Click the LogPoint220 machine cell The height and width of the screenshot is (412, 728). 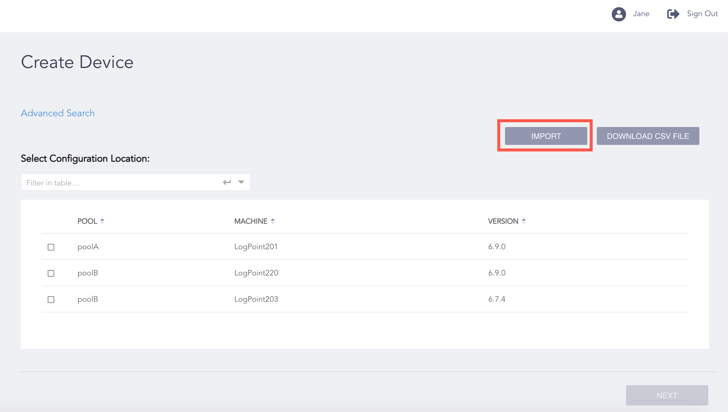[256, 273]
